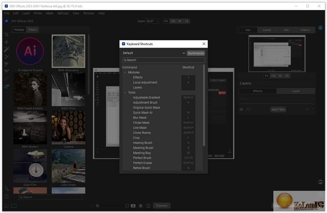The height and width of the screenshot is (213, 327).
Task: Adjust the thumbnail size slider at bottom
Action: [97, 206]
